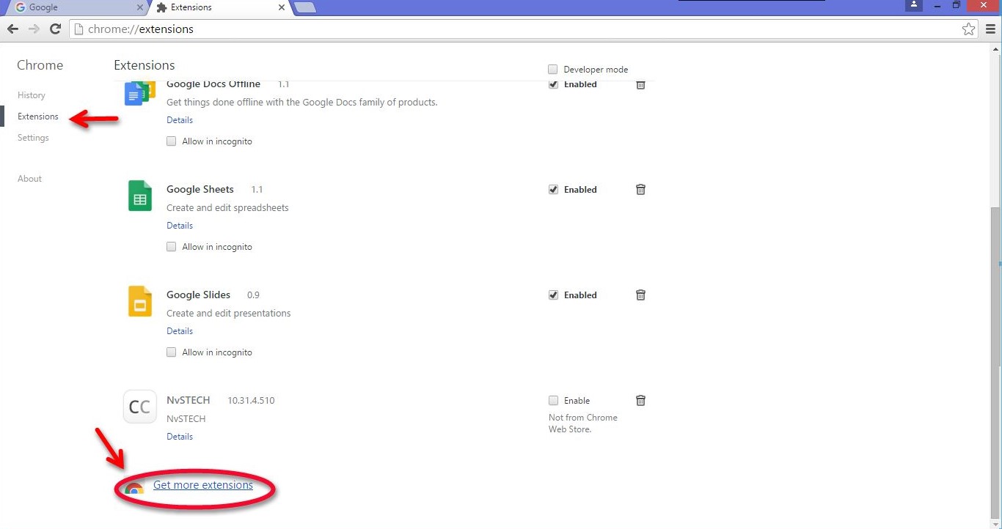Open Details link under Google Sheets
The width and height of the screenshot is (1002, 529).
180,226
